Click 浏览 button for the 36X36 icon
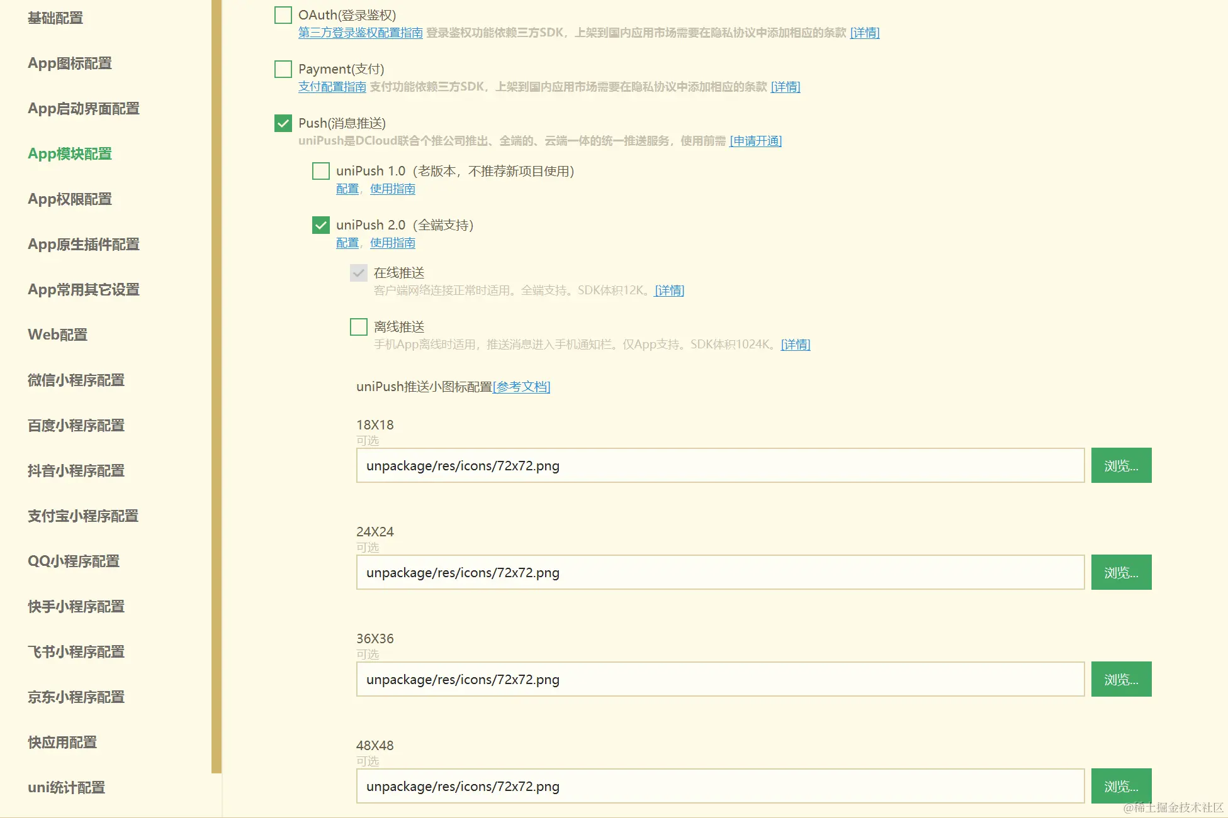Viewport: 1228px width, 818px height. (1121, 680)
